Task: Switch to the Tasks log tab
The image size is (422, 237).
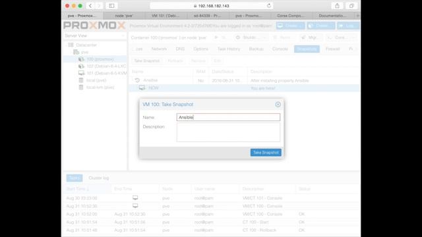Action: [x=75, y=178]
